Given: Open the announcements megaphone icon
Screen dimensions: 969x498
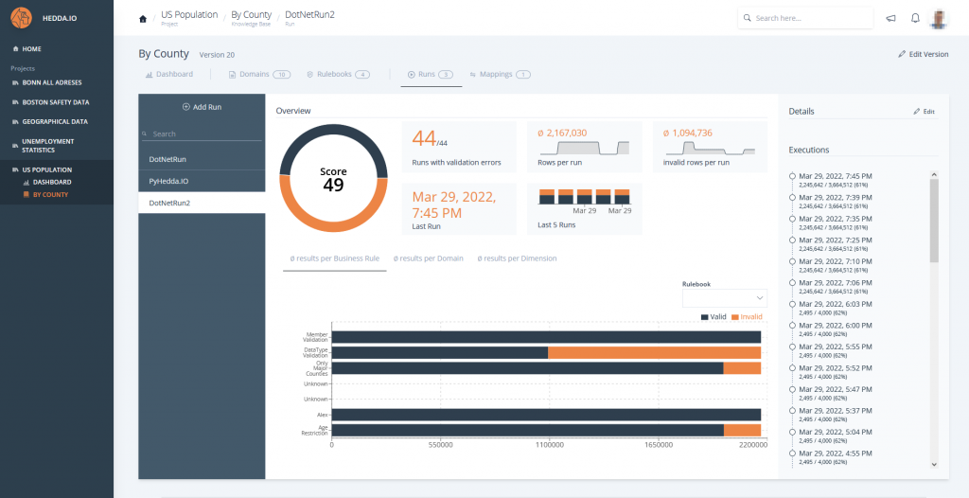Looking at the screenshot, I should (x=890, y=18).
